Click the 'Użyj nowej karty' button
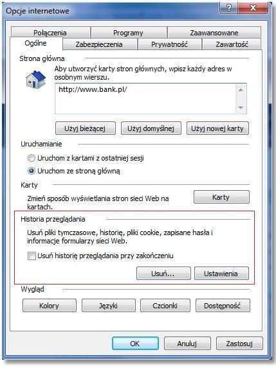 coord(217,128)
